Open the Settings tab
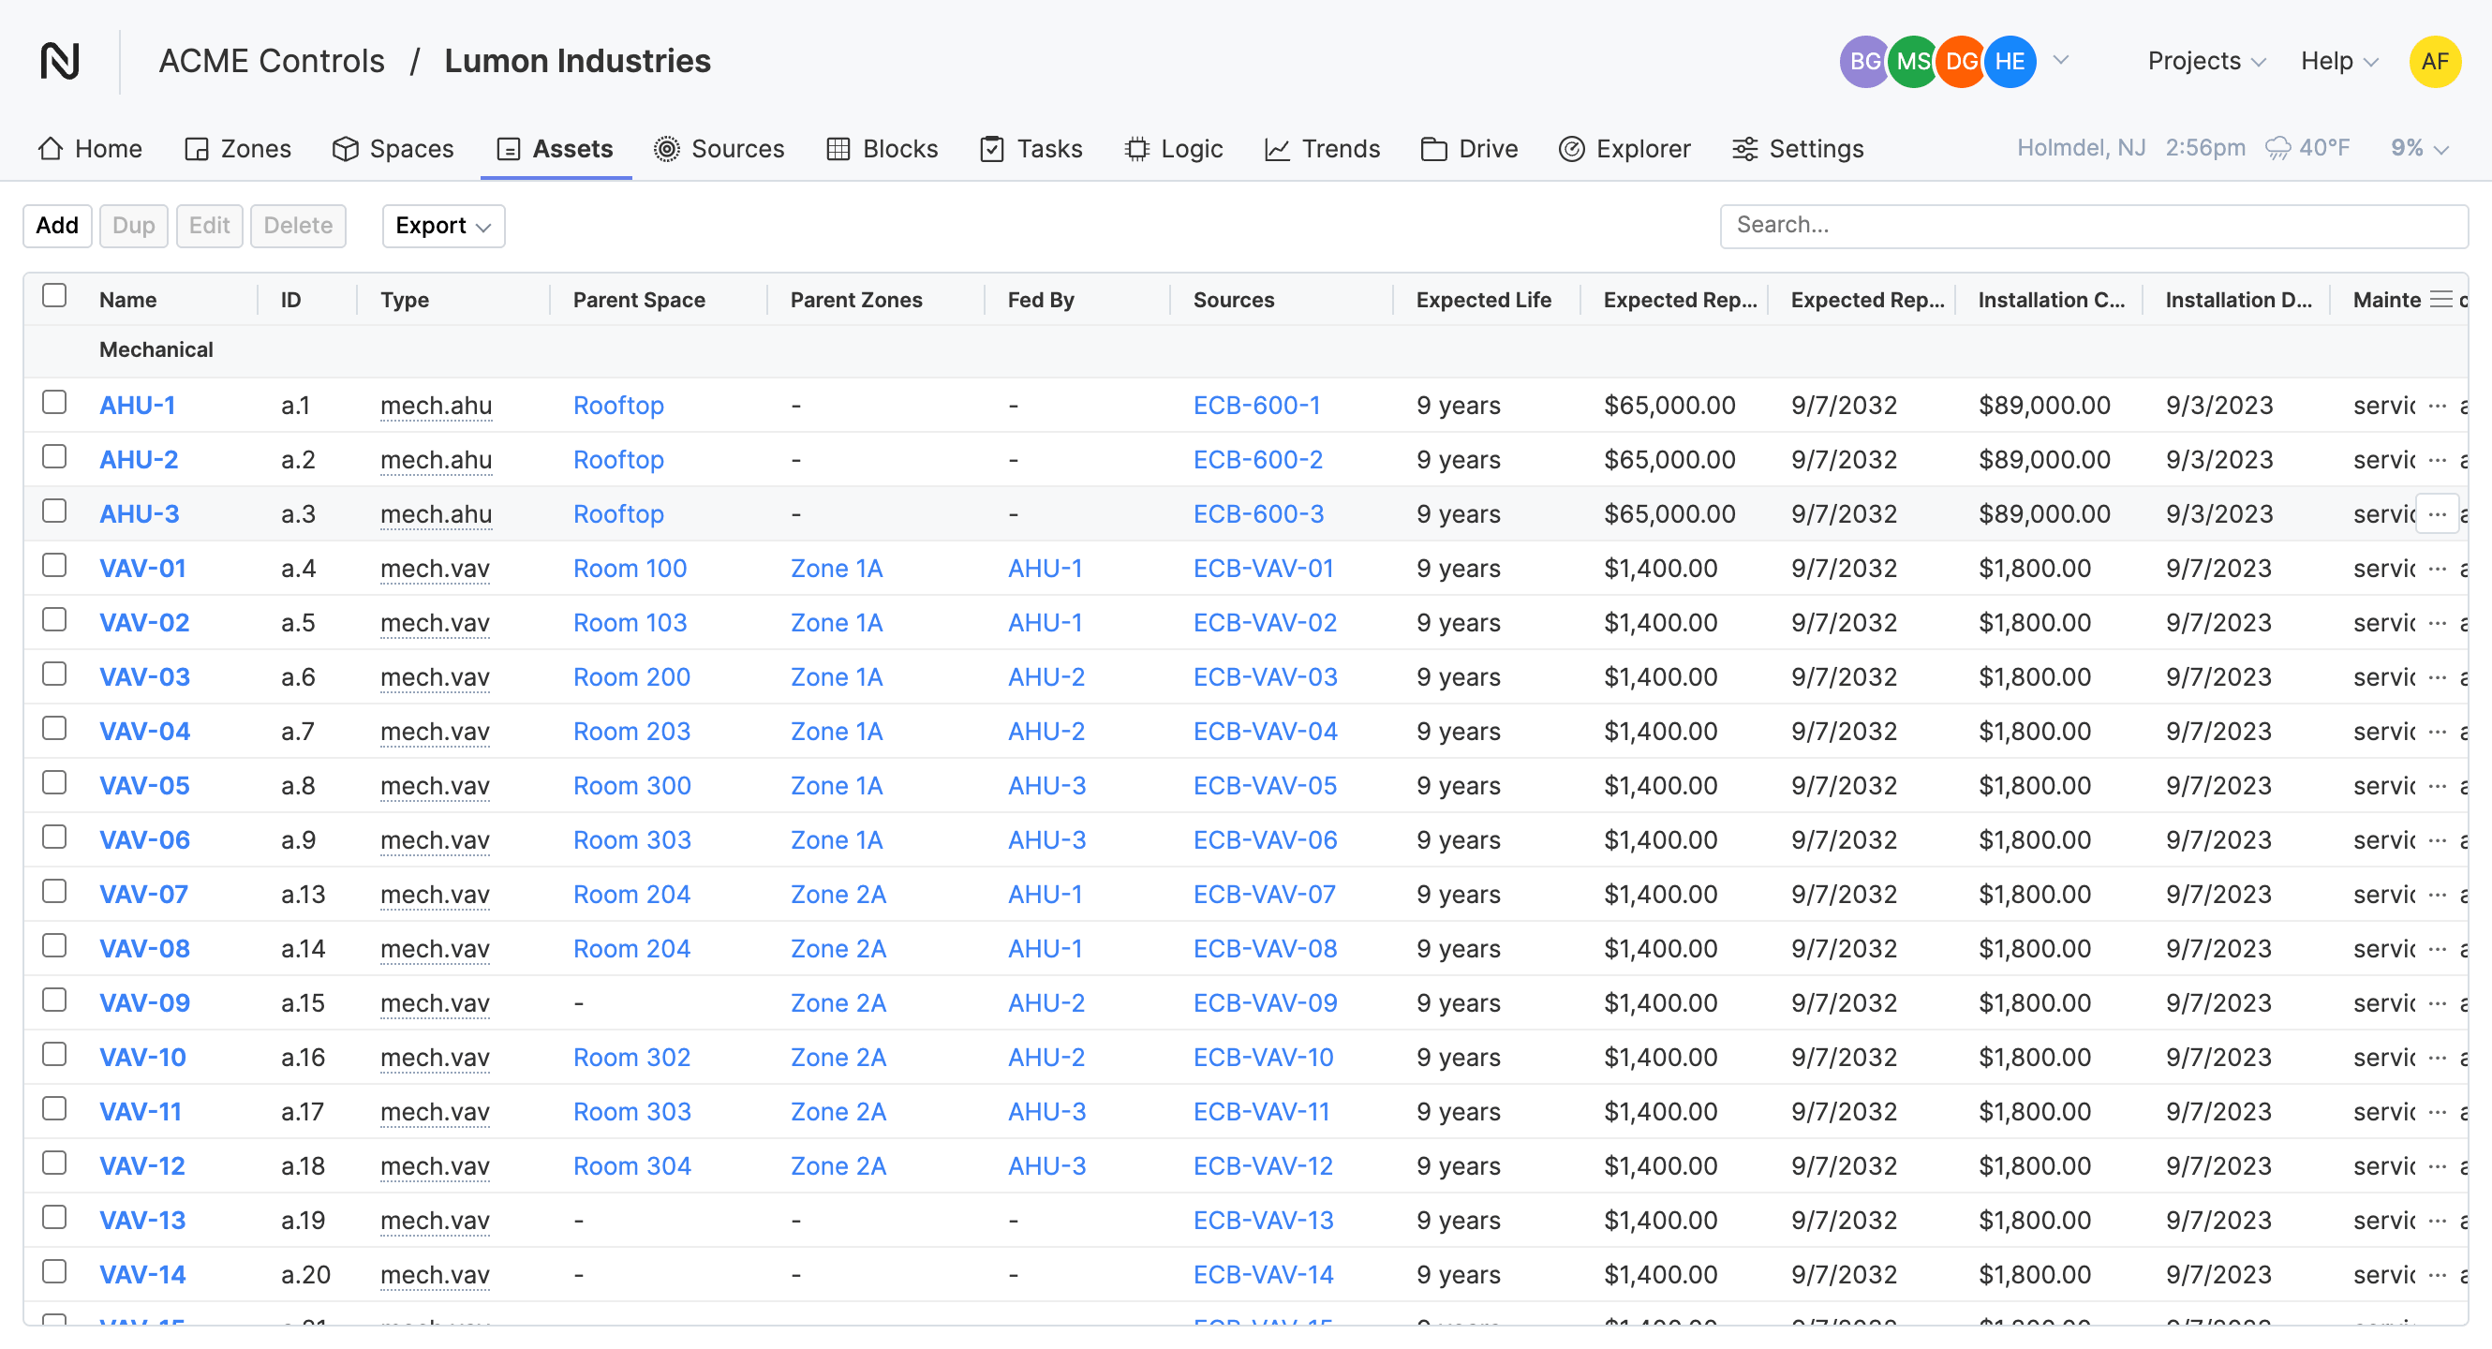The width and height of the screenshot is (2492, 1349). pyautogui.click(x=1798, y=149)
